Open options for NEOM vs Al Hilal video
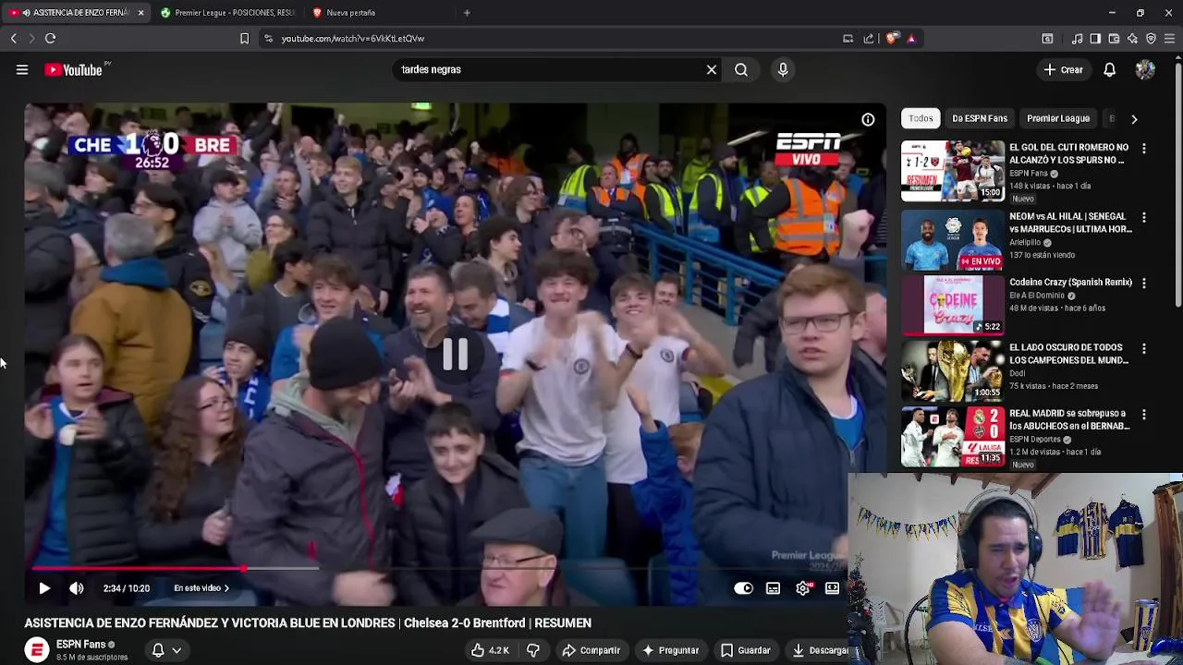 click(1144, 218)
